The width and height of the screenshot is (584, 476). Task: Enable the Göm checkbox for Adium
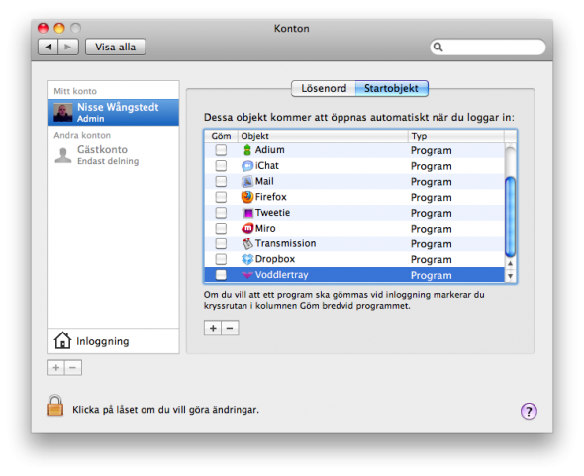click(x=221, y=150)
